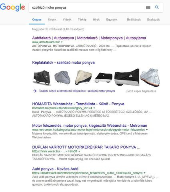Open the Beállítások menu
The height and width of the screenshot is (192, 170).
(134, 20)
